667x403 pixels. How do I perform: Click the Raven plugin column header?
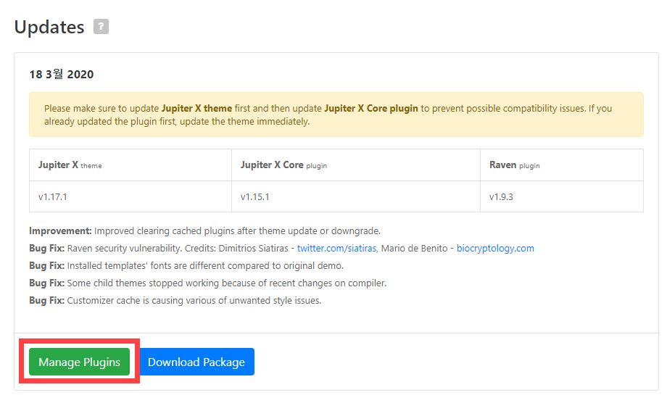[x=561, y=165]
